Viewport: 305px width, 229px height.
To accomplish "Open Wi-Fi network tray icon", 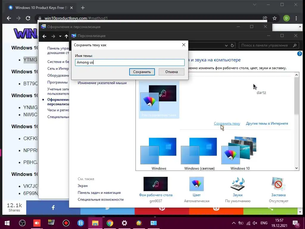I will coord(248,223).
